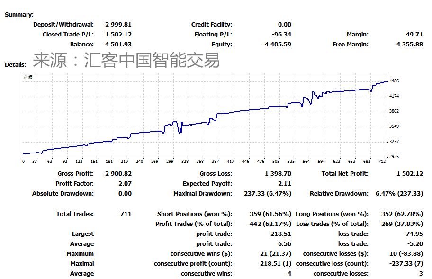The height and width of the screenshot is (279, 432).
Task: Select the Margin value 49.71
Action: [414, 35]
